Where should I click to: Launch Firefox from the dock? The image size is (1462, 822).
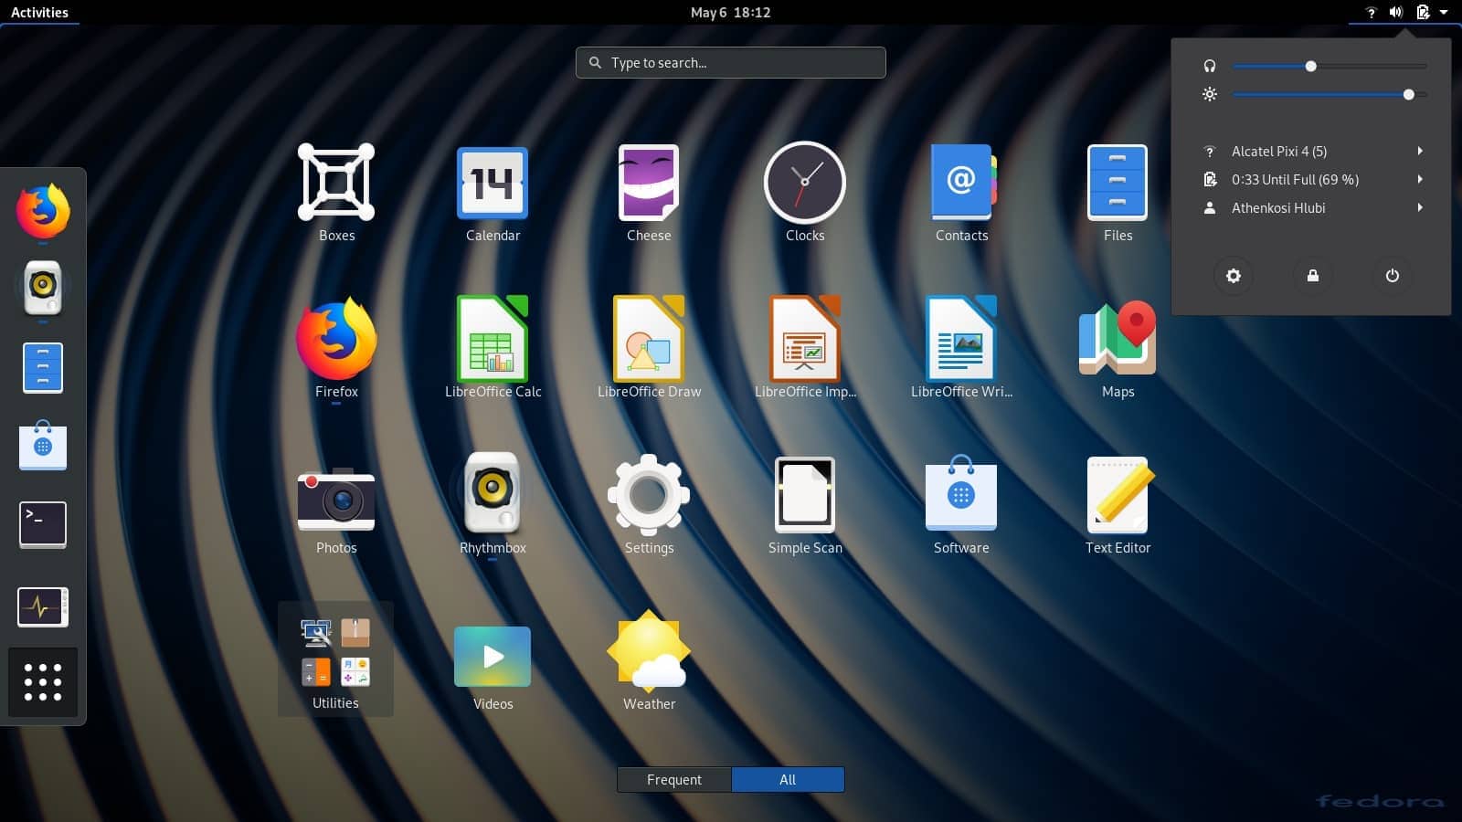42,211
